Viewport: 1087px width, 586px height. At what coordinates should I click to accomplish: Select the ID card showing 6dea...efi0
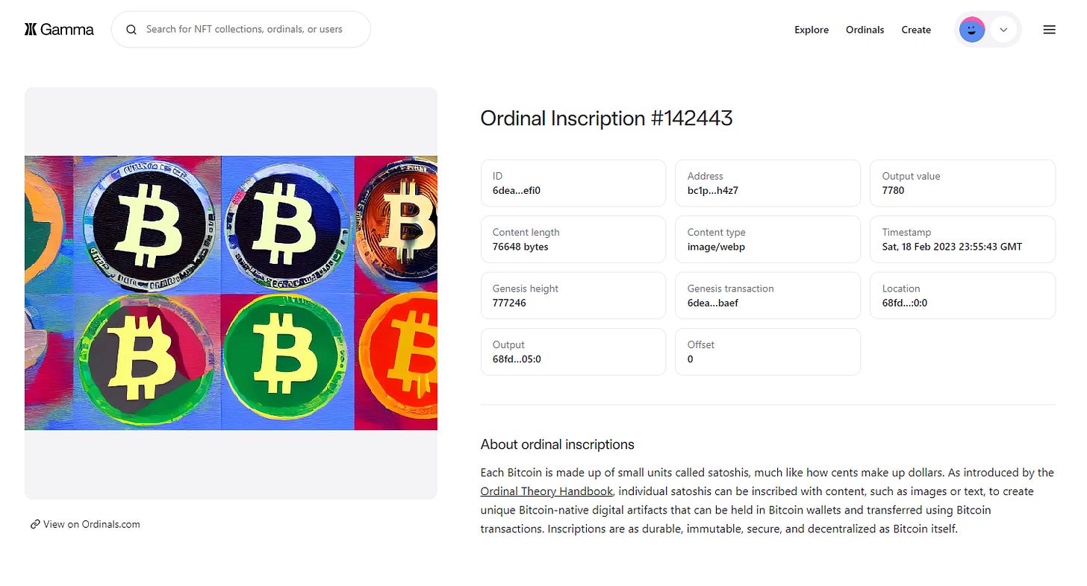pos(573,183)
